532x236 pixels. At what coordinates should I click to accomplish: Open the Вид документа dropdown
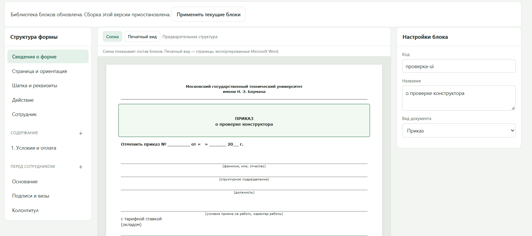[459, 131]
